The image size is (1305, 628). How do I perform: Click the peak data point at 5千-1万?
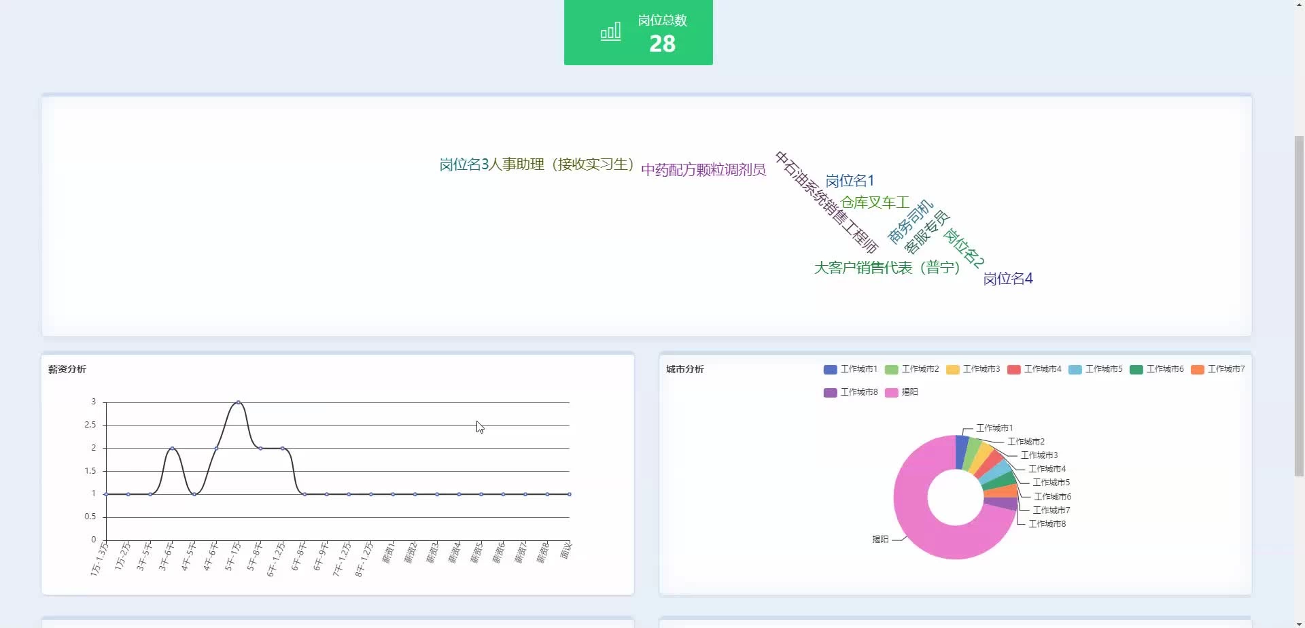pos(238,402)
